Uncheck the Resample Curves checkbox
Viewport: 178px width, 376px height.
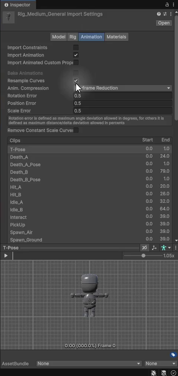[x=76, y=81]
